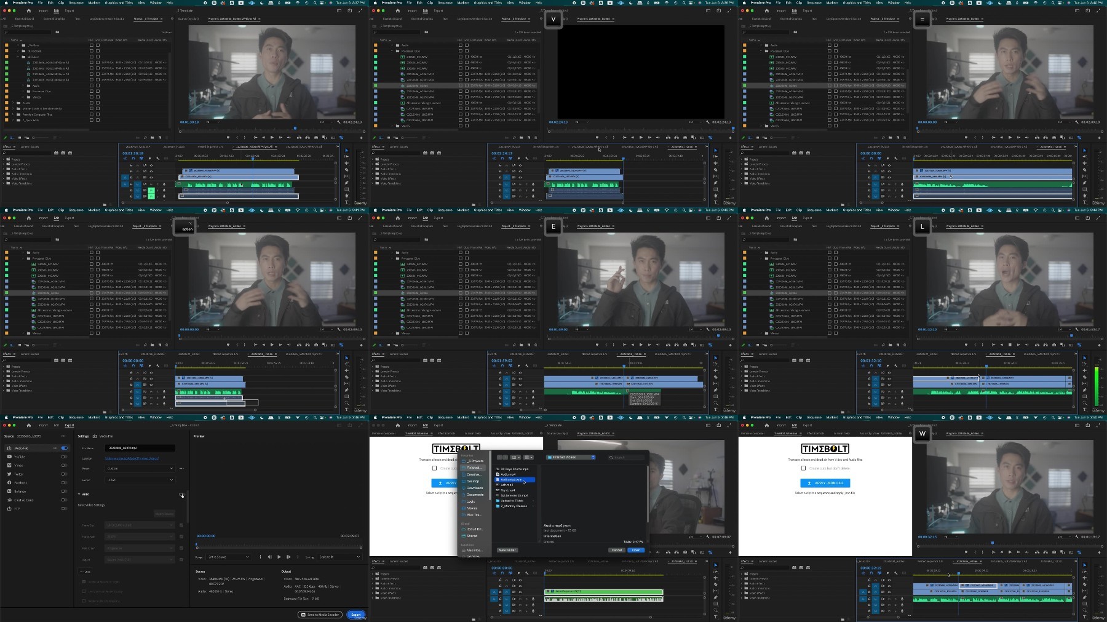Screen dimensions: 1107x622
Task: Open the Window menu in the Export screen menu bar
Action: pos(156,417)
